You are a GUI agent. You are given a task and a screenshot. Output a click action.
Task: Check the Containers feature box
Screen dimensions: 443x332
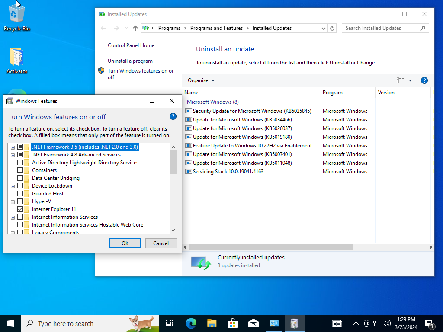pyautogui.click(x=20, y=170)
